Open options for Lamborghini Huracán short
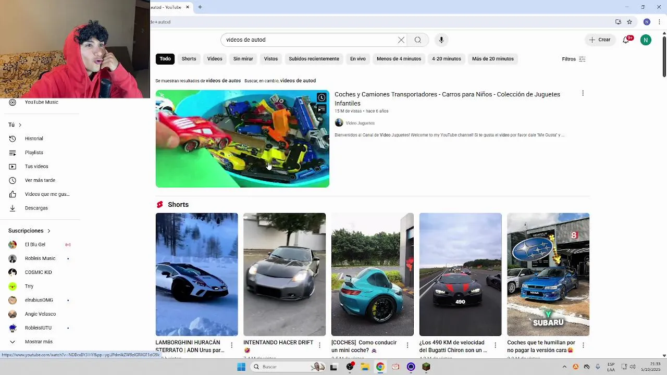Viewport: 667px width, 375px height. (231, 345)
